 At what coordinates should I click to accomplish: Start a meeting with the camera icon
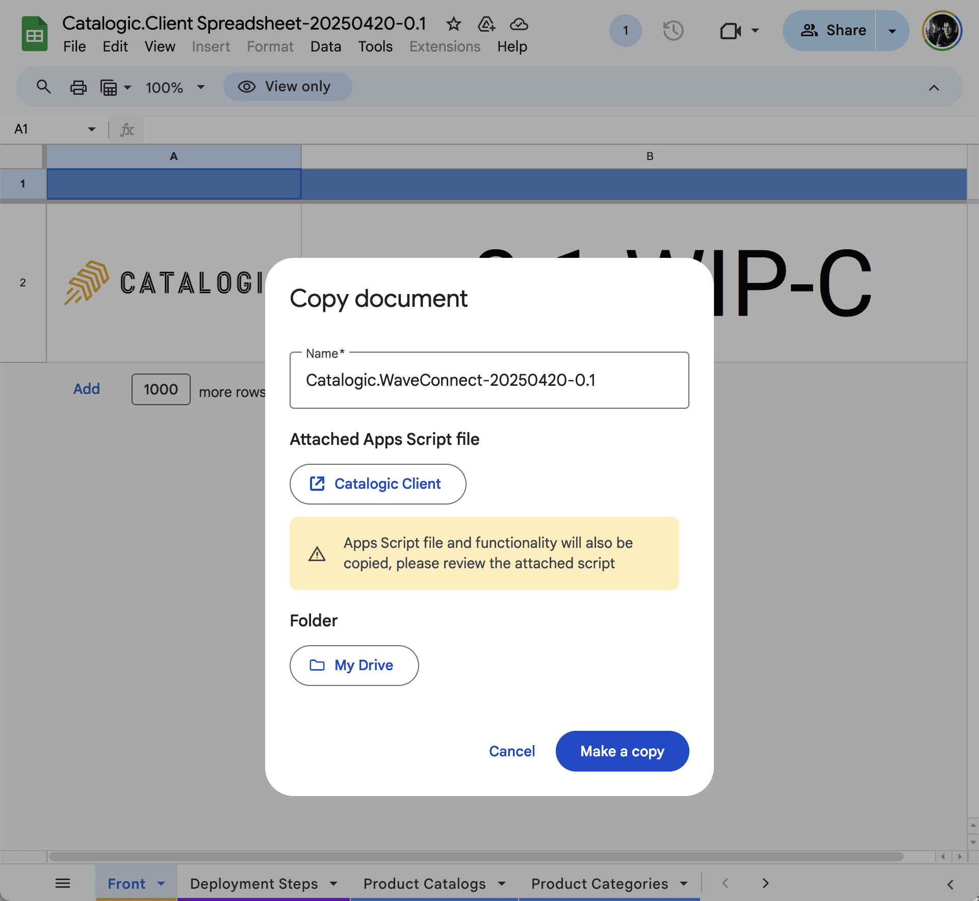tap(730, 31)
